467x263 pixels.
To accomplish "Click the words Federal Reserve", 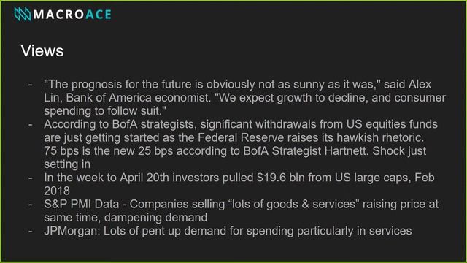I will [x=241, y=138].
